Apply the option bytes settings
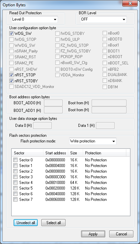The image size is (140, 244). [x=93, y=234]
